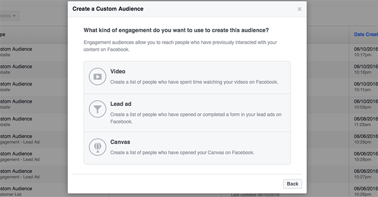Click the heading asking what kind of engagement
378x197 pixels.
point(176,30)
